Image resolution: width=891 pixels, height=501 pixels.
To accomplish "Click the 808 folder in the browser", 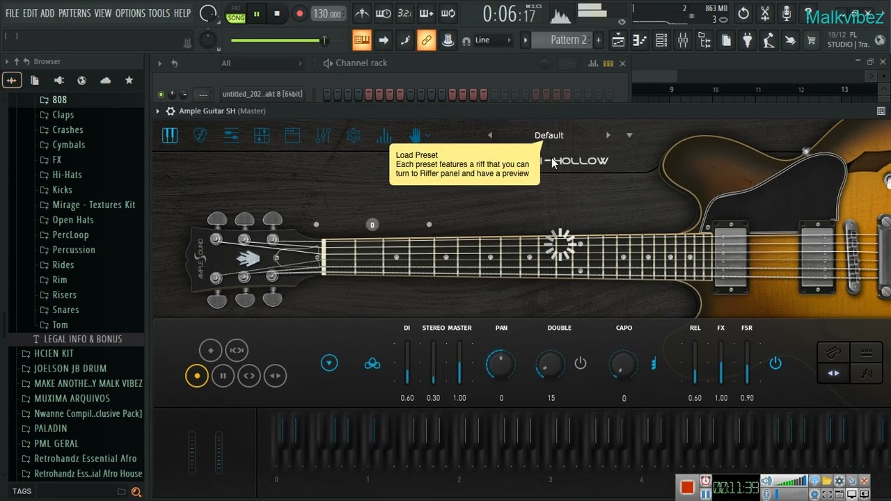I will 59,100.
